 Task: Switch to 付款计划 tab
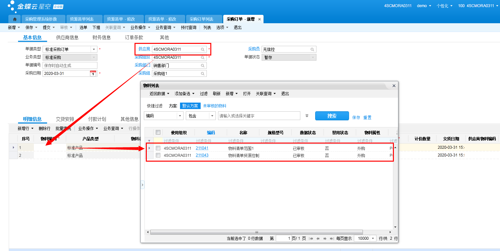(97, 119)
